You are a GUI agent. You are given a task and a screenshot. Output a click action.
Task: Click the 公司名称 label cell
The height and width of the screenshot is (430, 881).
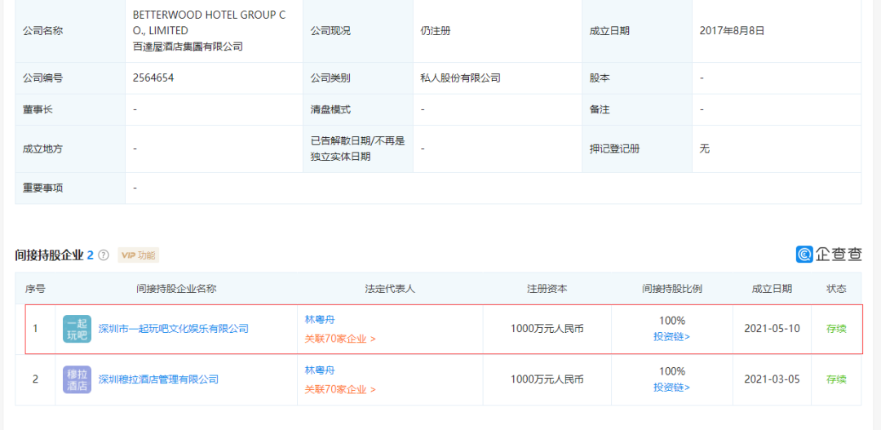click(70, 31)
